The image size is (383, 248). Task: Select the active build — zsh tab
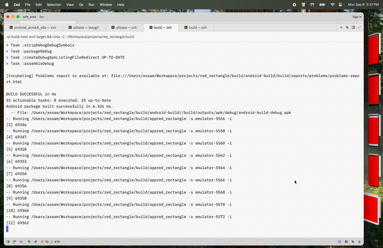[x=161, y=28]
